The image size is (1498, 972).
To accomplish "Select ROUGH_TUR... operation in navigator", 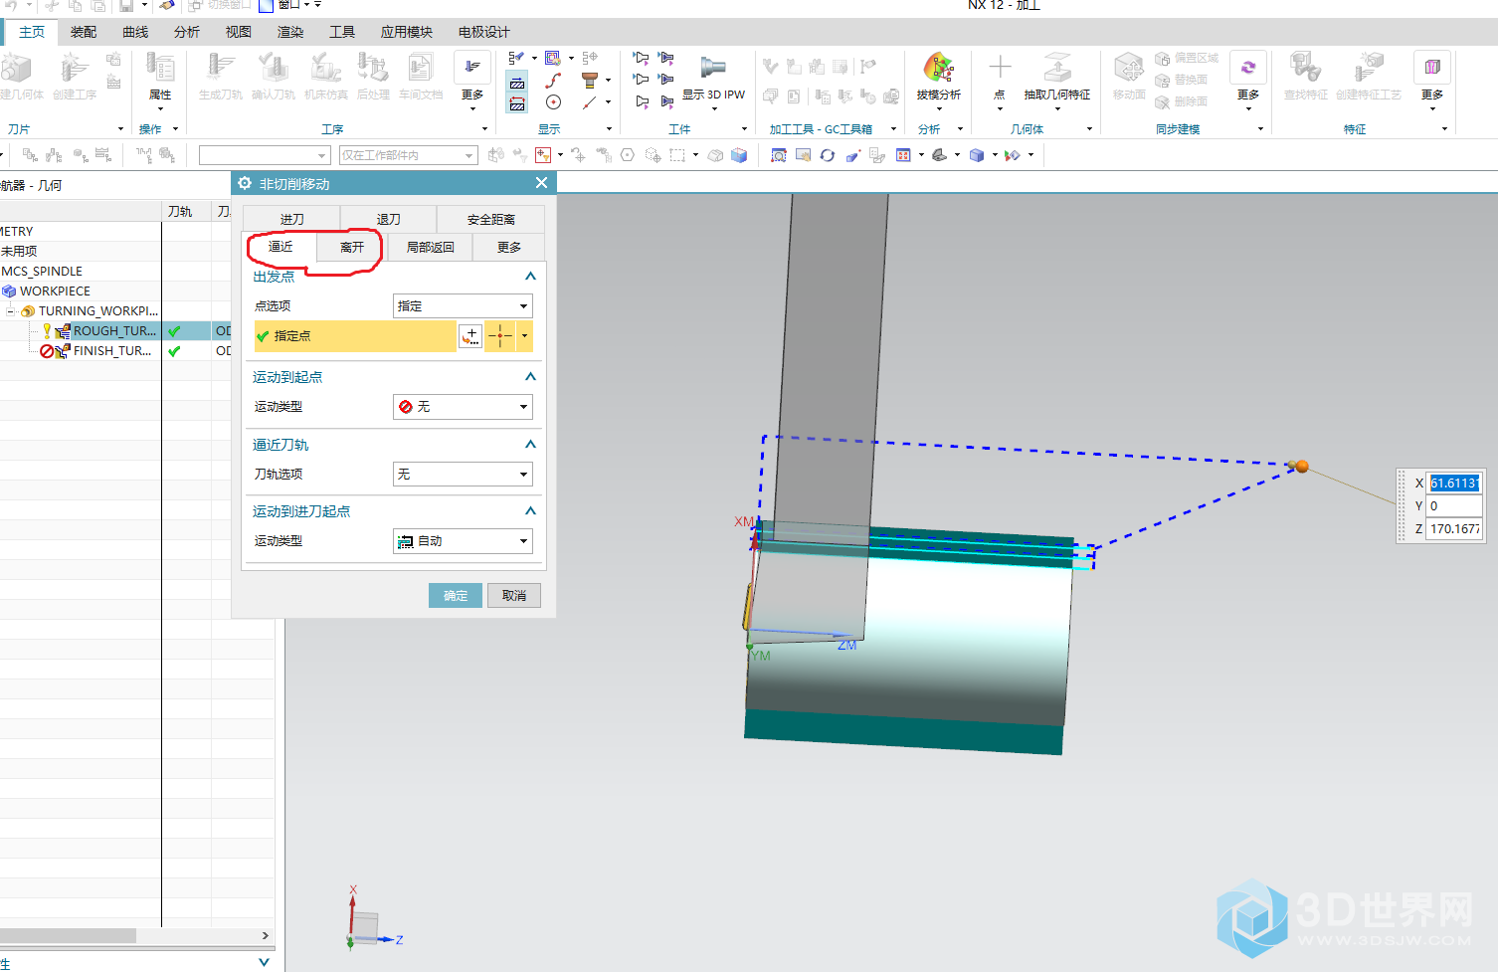I will click(x=114, y=331).
